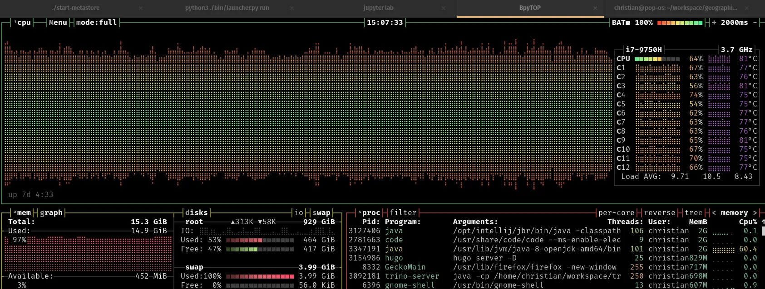Viewport: 765px width, 289px height.
Task: Select next sort column with right arrow
Action: (x=755, y=213)
